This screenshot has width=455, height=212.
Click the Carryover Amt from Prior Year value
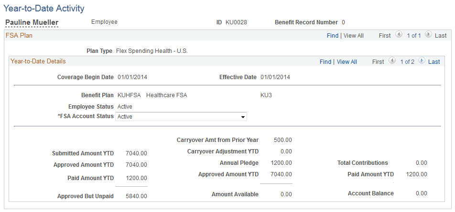coord(283,140)
